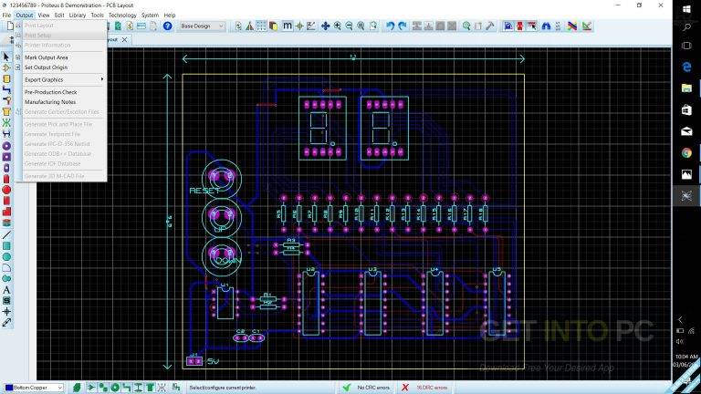Click the Pan/Center view icon
Image resolution: width=701 pixels, height=394 pixels.
tap(326, 26)
